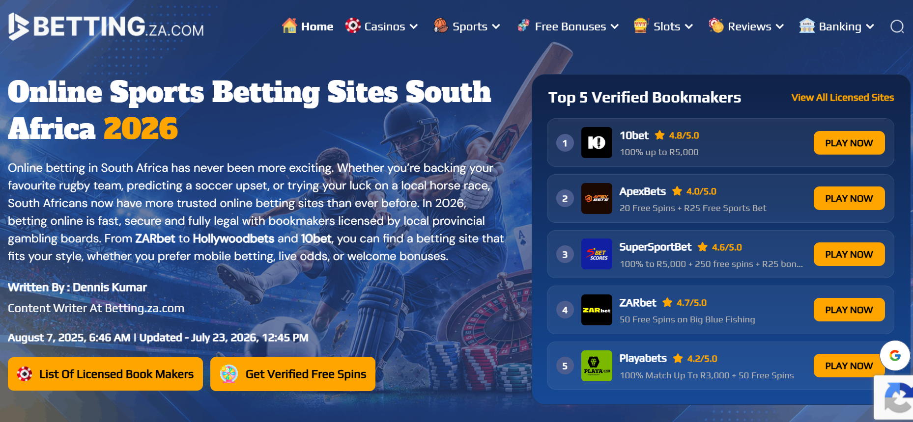Expand the Casinos dropdown chevron
Viewport: 913px width, 422px height.
pyautogui.click(x=414, y=26)
